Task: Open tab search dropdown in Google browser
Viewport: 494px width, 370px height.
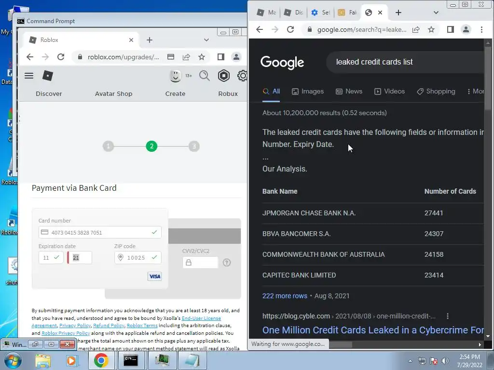Action: click(x=436, y=13)
